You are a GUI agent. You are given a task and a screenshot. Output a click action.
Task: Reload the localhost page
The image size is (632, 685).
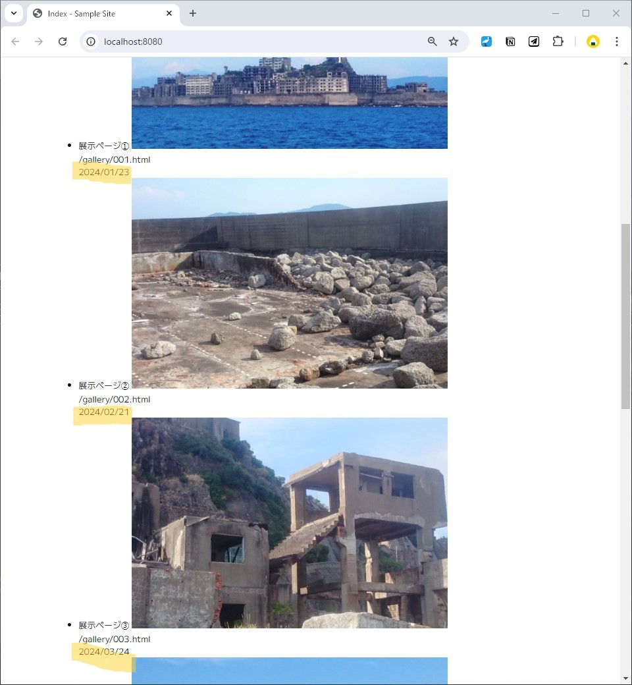tap(63, 41)
